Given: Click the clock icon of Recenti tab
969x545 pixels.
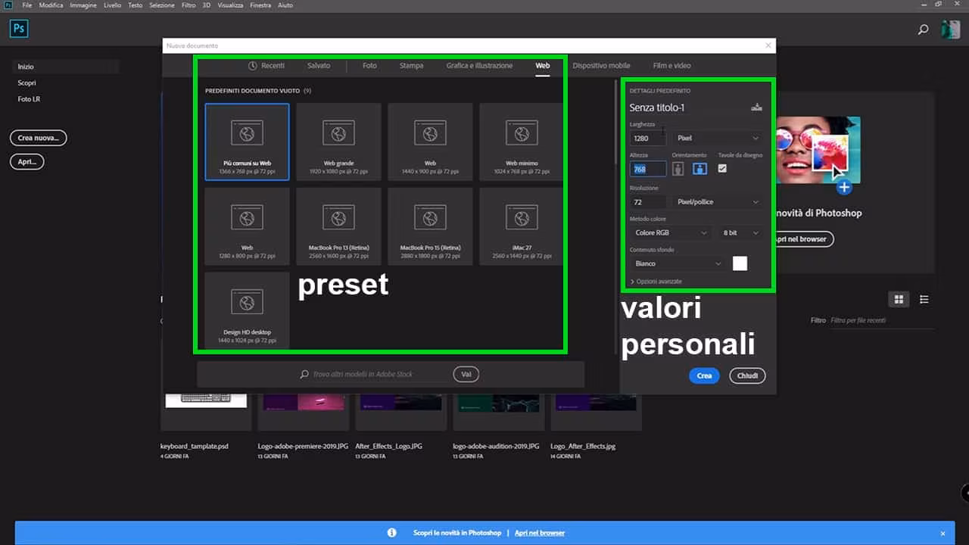Looking at the screenshot, I should point(253,66).
